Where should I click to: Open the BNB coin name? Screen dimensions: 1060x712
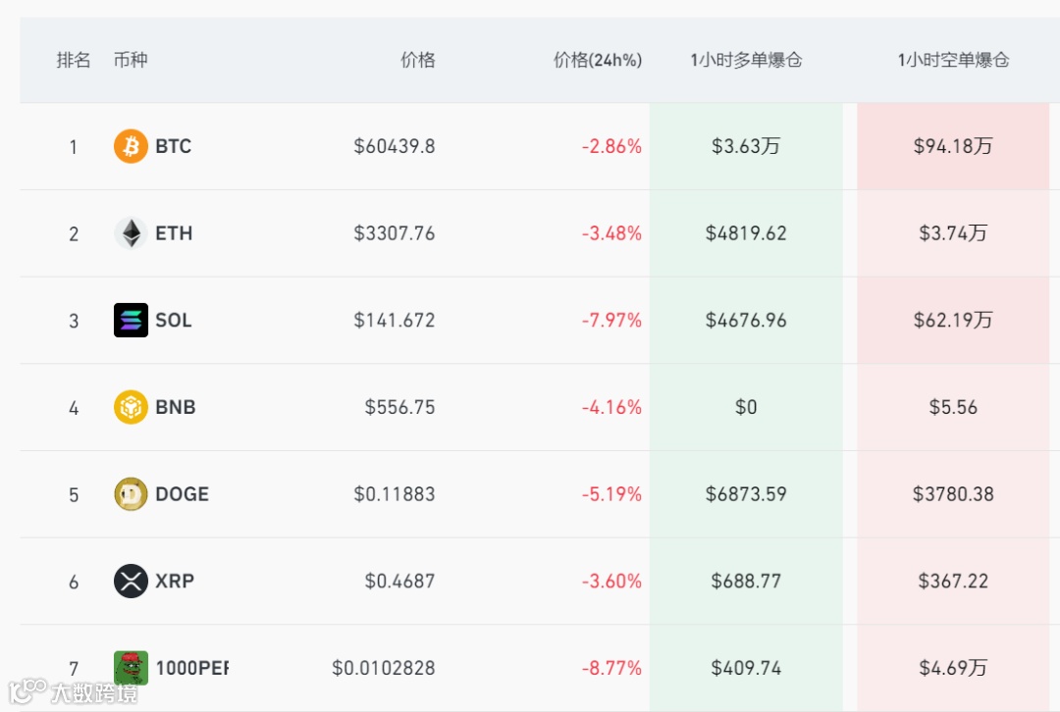[x=175, y=407]
